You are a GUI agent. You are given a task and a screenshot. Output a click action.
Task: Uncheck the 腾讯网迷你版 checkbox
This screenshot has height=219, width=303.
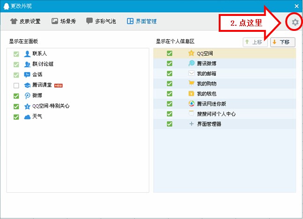tap(170, 103)
